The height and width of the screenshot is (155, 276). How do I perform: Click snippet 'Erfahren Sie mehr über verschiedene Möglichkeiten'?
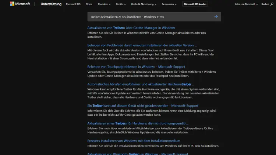(x=150, y=130)
